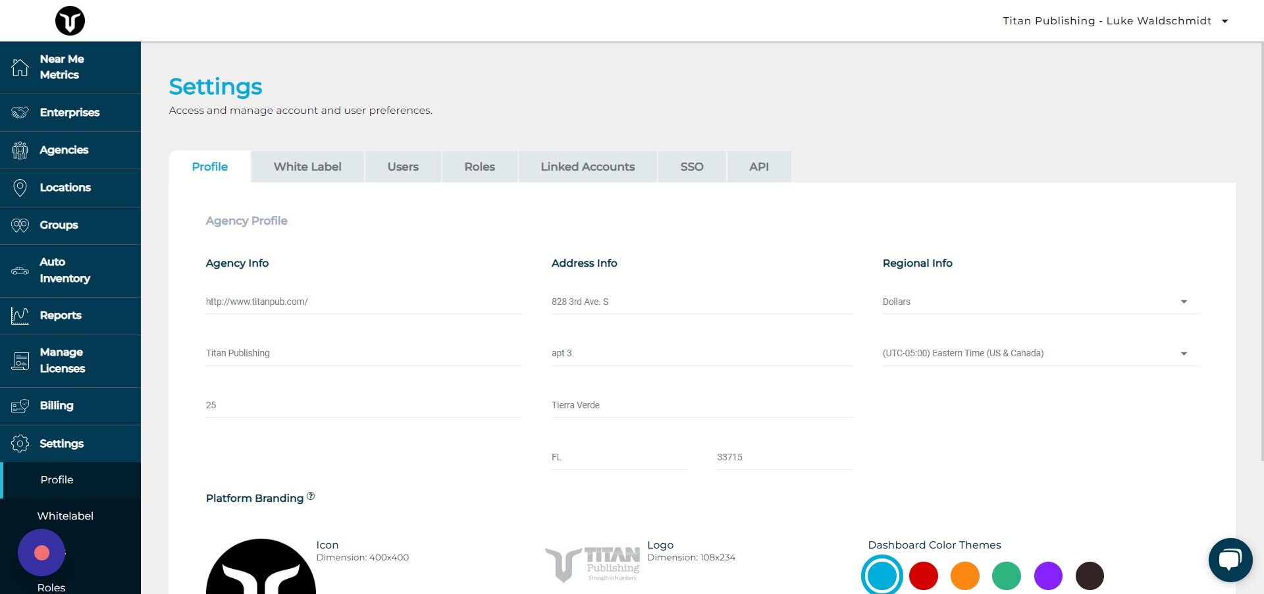Open Reports via the chart icon
This screenshot has width=1264, height=594.
pyautogui.click(x=20, y=315)
